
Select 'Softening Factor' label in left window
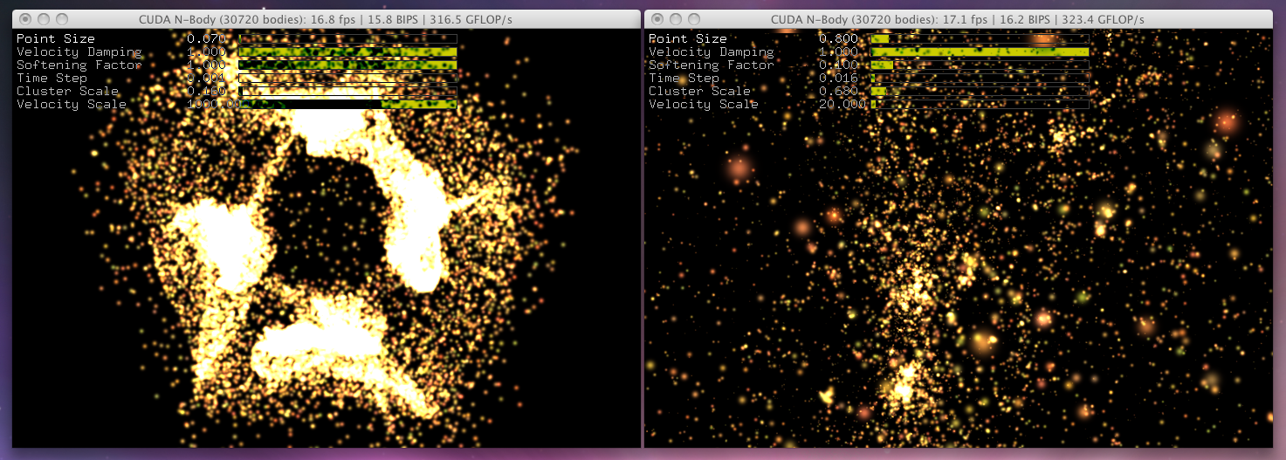(x=79, y=65)
